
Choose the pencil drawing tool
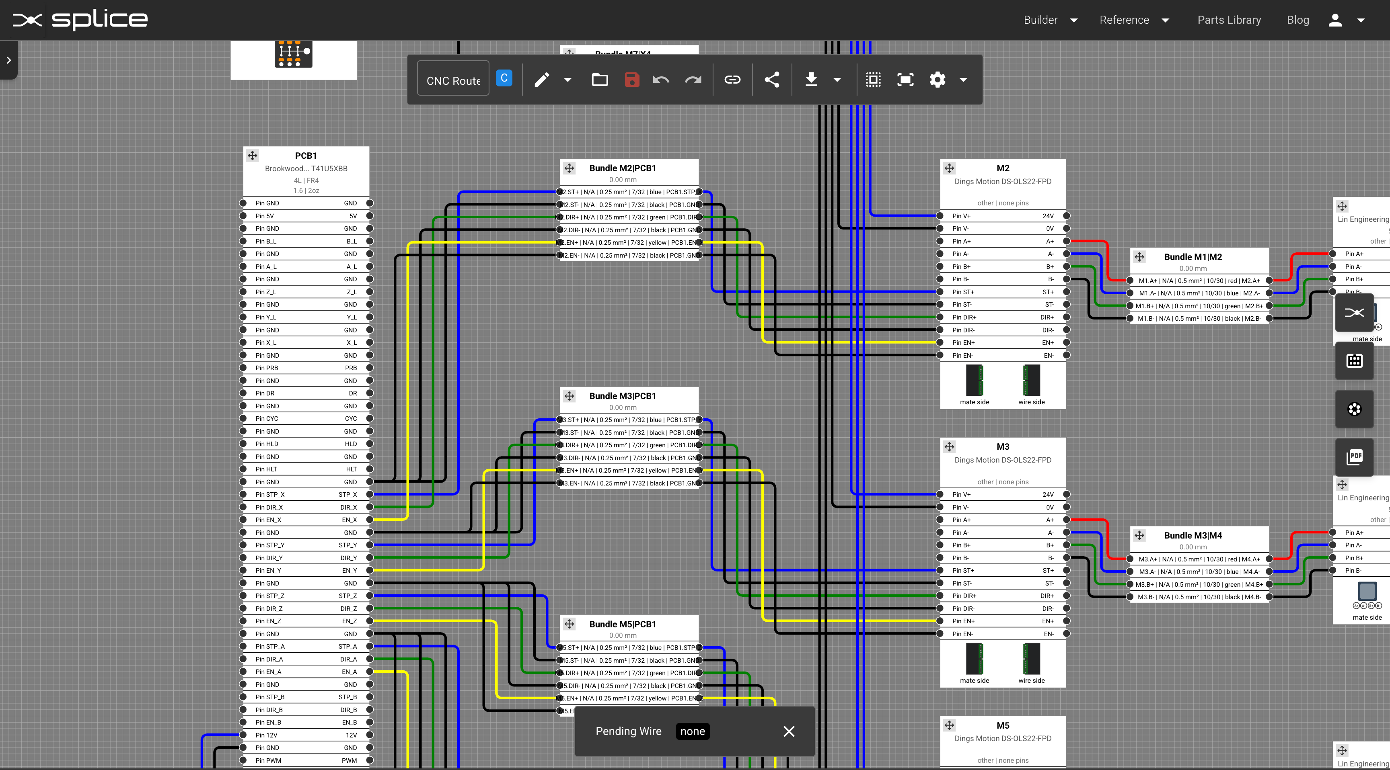pyautogui.click(x=541, y=79)
